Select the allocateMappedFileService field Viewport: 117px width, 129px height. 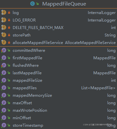pos(58,42)
